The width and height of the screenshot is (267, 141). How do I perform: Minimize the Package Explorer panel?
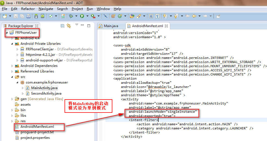click(x=82, y=25)
